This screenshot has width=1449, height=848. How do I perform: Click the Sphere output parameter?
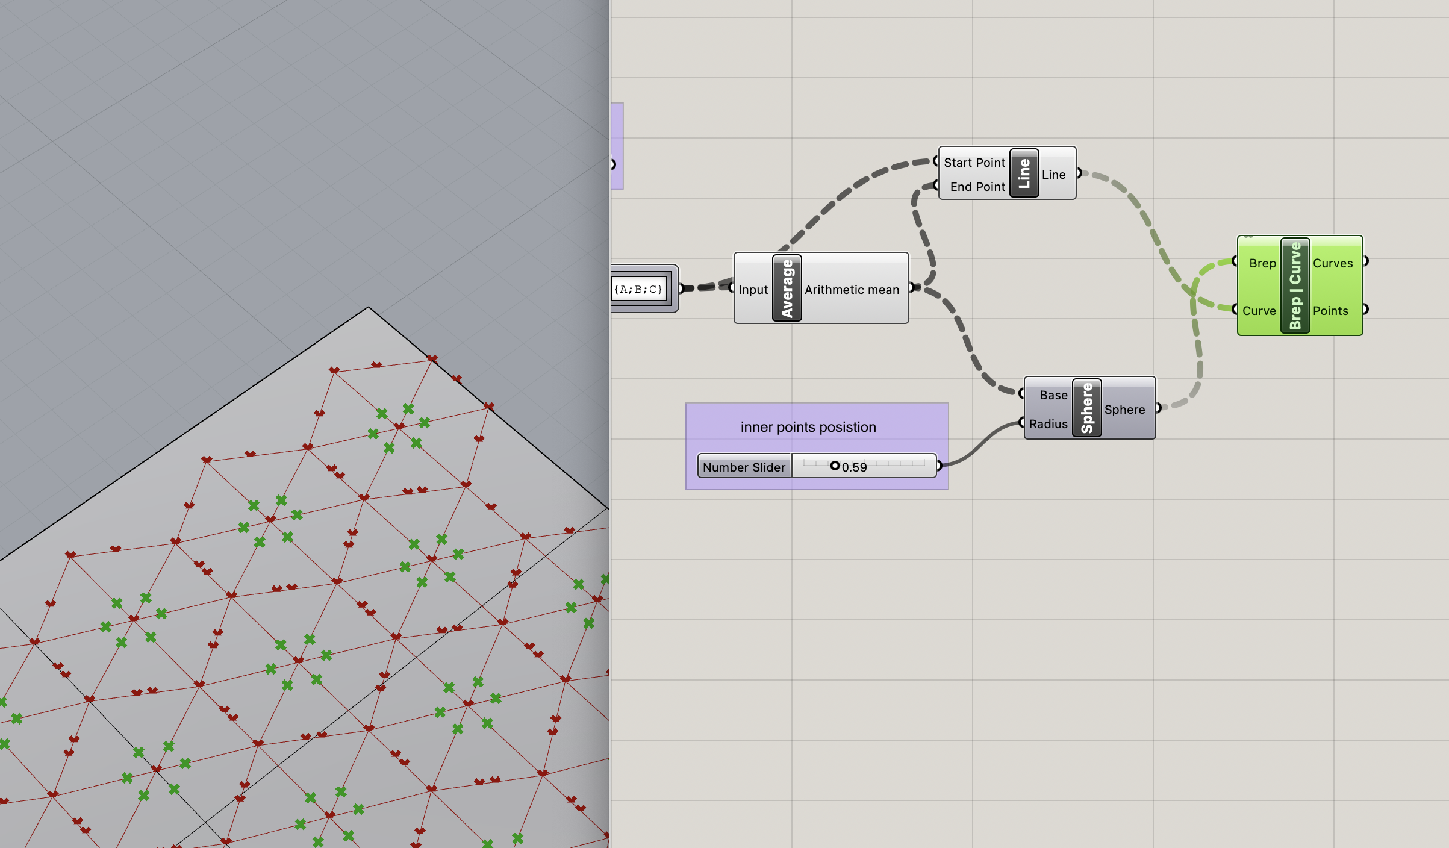[x=1124, y=410]
